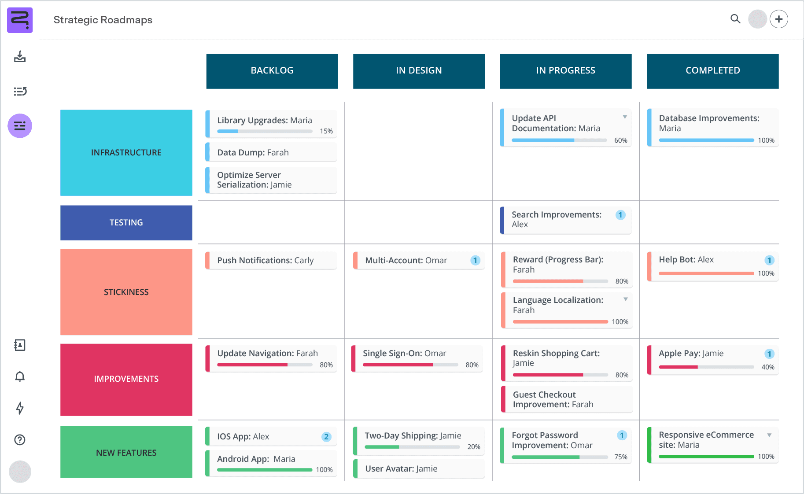Click the Strategic Roadmaps app logo
This screenshot has height=494, width=804.
[x=20, y=20]
